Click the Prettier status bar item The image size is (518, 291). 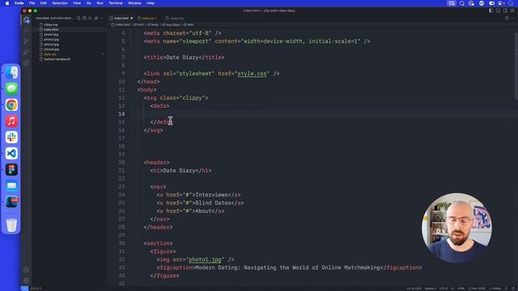(x=495, y=289)
